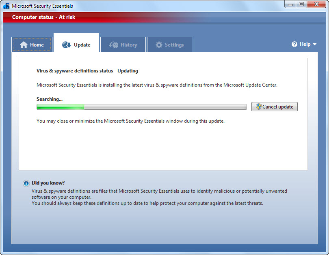
Task: Minimize the Security Essentials window
Action: pos(290,4)
